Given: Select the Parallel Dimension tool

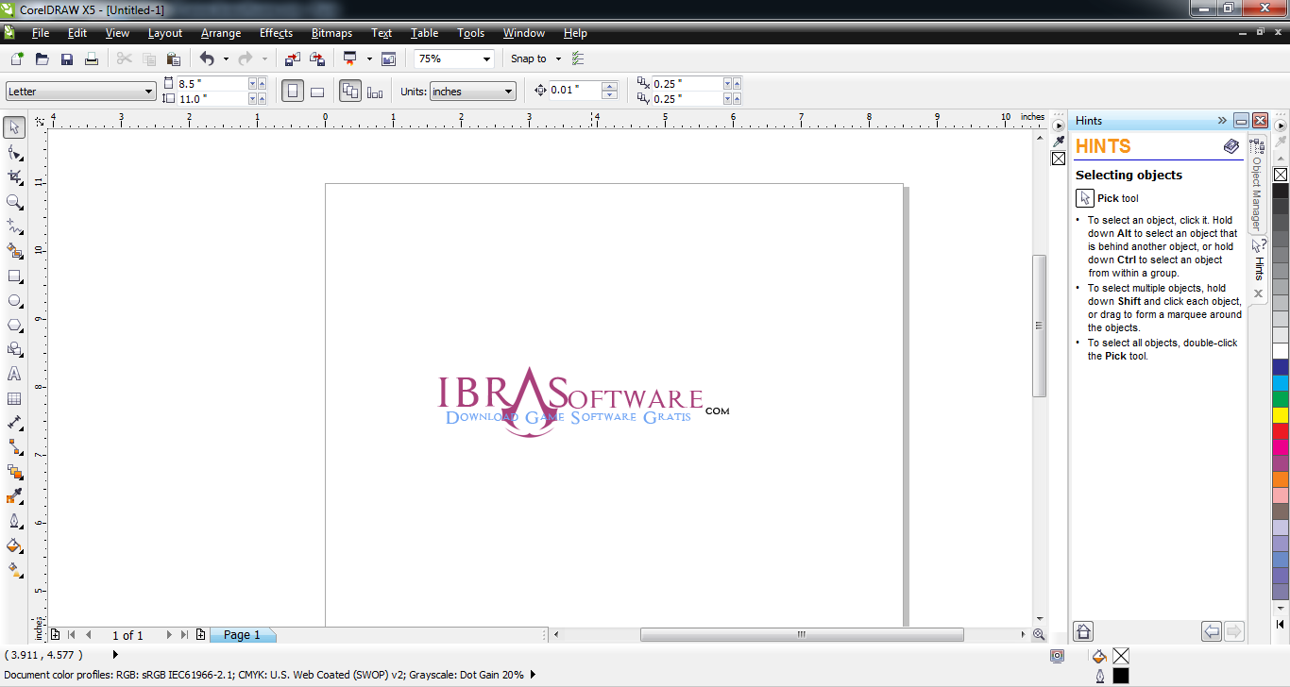Looking at the screenshot, I should 14,423.
